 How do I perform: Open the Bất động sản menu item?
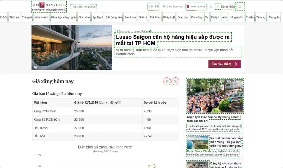(113, 17)
